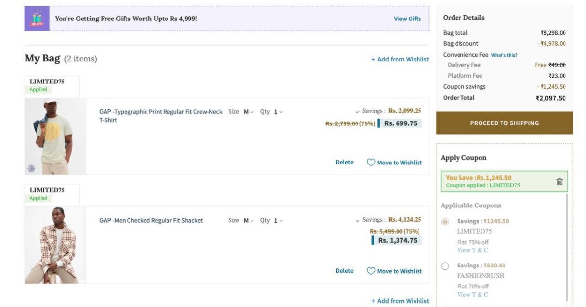The image size is (586, 307).
Task: Expand Savings details for the Shacket
Action: 357,220
